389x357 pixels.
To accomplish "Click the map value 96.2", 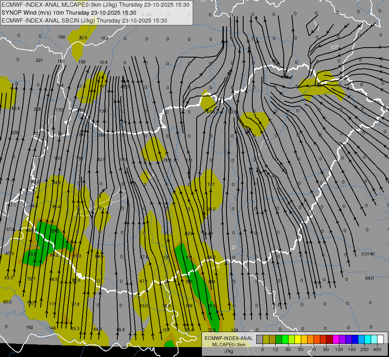I will pos(211,209).
